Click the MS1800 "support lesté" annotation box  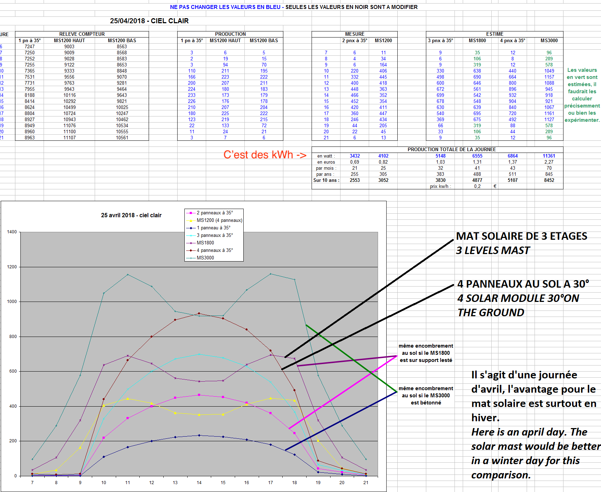click(426, 353)
